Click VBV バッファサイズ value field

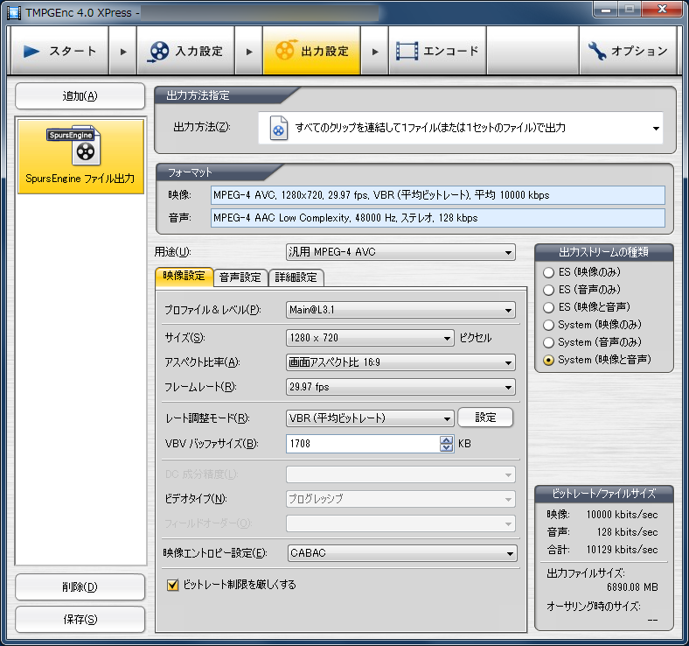(x=363, y=444)
